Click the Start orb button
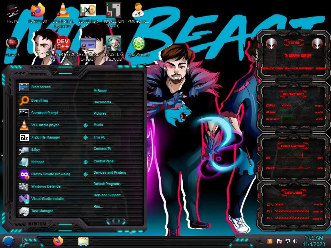Screen dimensions: 331x248 coord(8,241)
